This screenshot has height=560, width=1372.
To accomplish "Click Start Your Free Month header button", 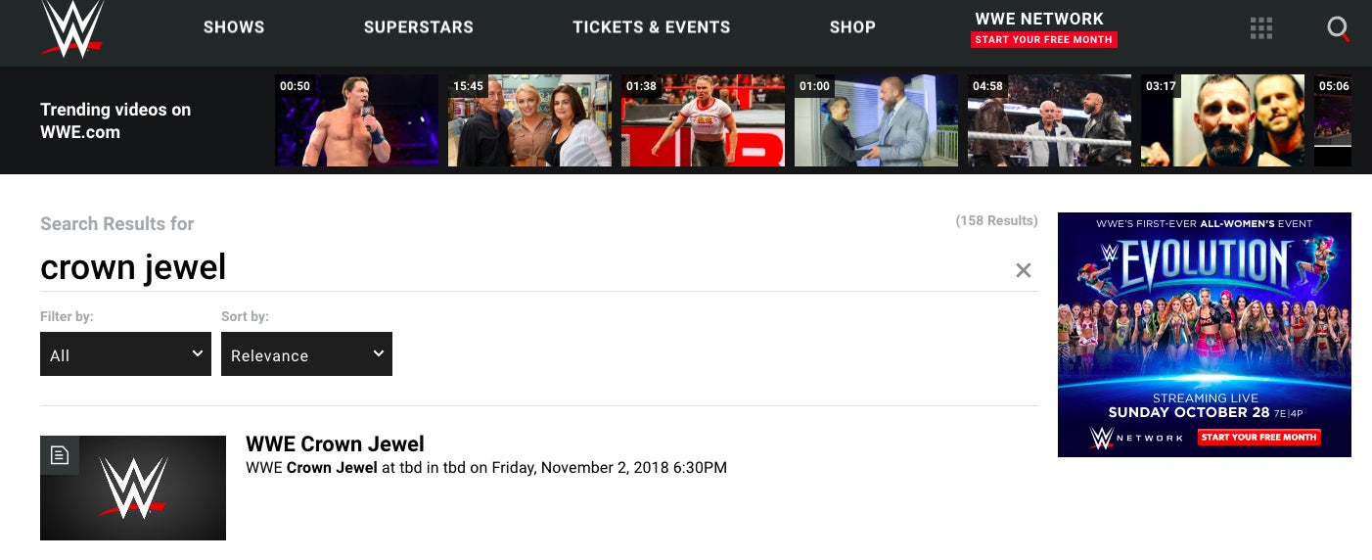I will tap(1044, 40).
